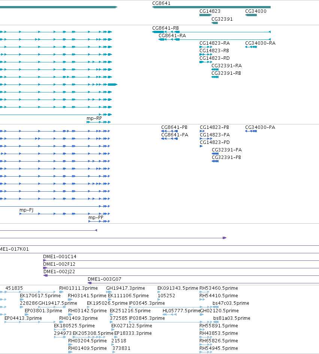Click transcript label CG14823-RD
319x354 pixels.
(214, 58)
